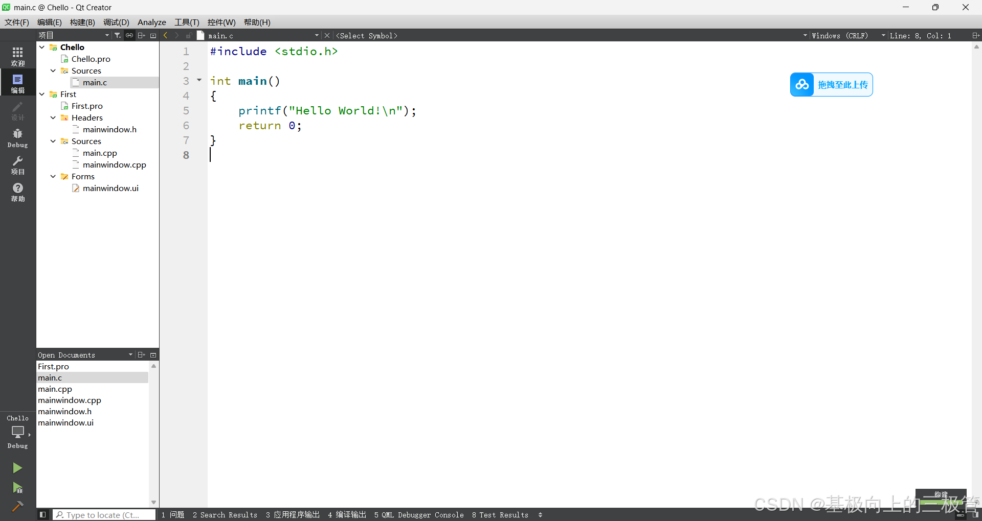Open the Projects (项目) mode
Screen dimensions: 982x521
coord(18,165)
